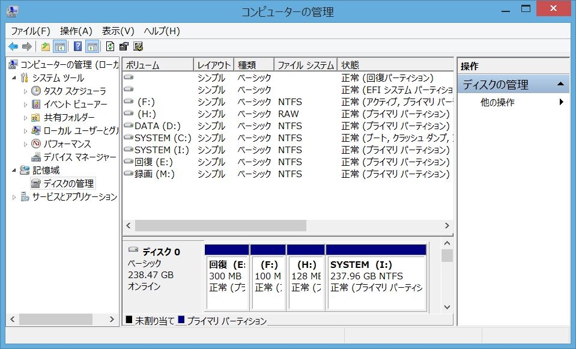Select the 回復 (E:) volume list row
Image resolution: width=576 pixels, height=349 pixels.
(288, 162)
